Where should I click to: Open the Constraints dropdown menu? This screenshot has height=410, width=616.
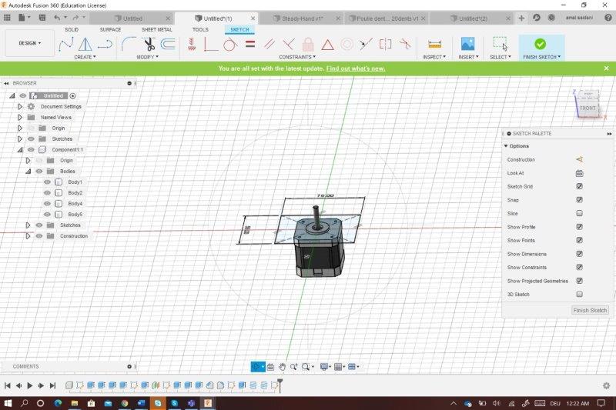[x=297, y=57]
